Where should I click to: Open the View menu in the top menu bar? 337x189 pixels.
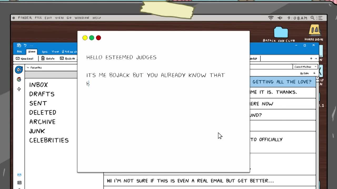[59, 18]
